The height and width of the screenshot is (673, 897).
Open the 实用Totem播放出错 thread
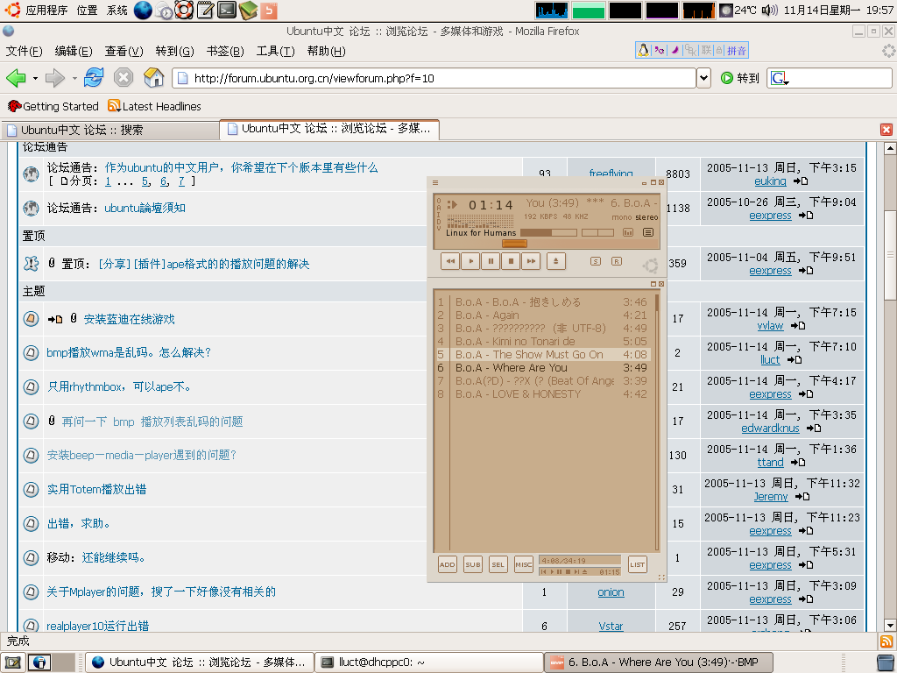point(96,489)
